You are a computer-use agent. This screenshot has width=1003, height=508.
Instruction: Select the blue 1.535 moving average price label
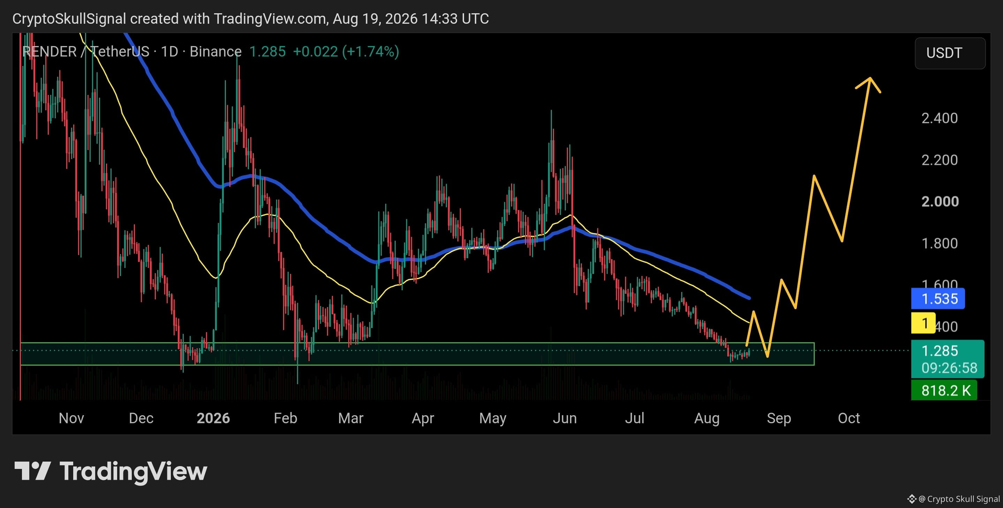(x=938, y=298)
